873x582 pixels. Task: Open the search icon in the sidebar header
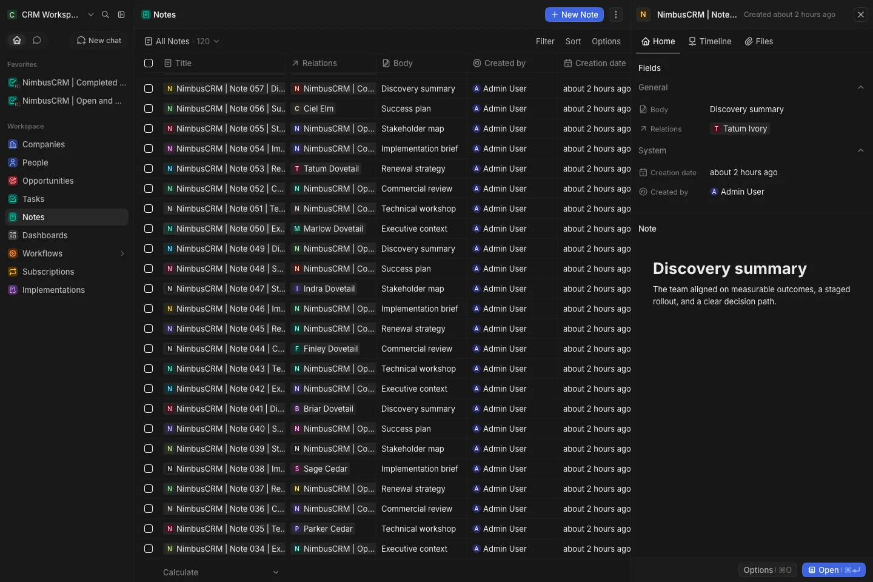105,15
